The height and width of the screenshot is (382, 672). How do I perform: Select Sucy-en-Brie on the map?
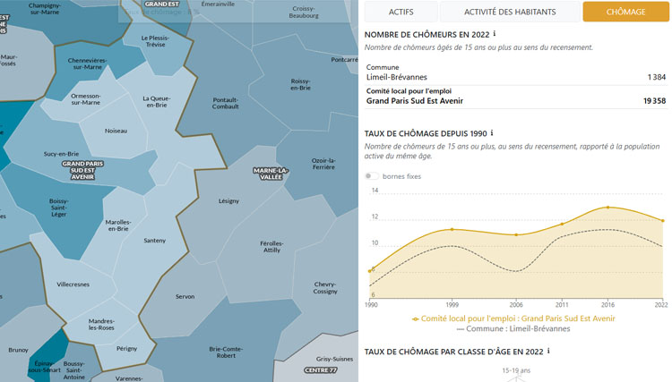tap(60, 154)
